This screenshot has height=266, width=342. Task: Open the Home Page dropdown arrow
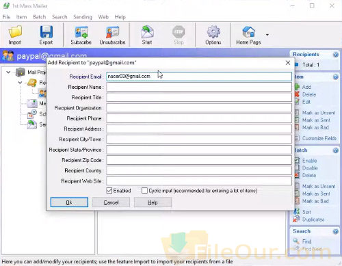(x=267, y=35)
